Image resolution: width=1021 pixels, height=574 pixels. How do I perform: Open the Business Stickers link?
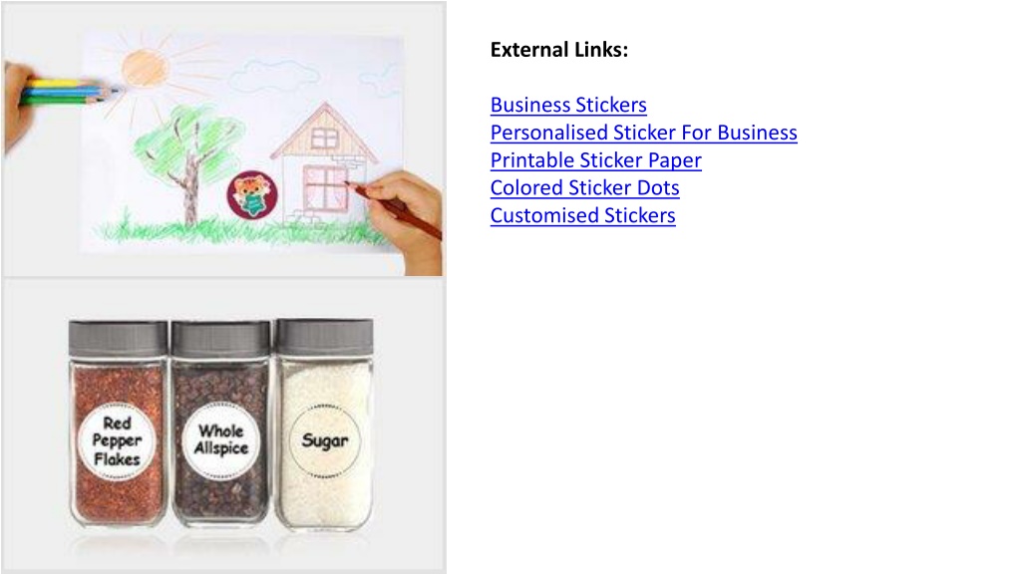pos(567,105)
